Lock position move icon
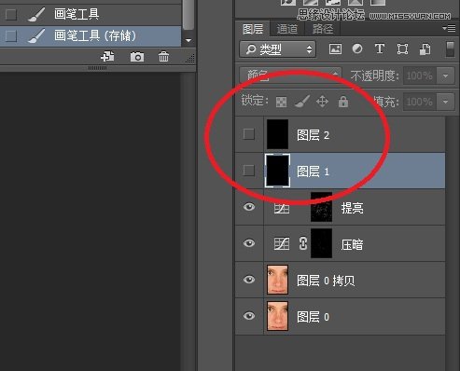The height and width of the screenshot is (371, 460). click(322, 102)
